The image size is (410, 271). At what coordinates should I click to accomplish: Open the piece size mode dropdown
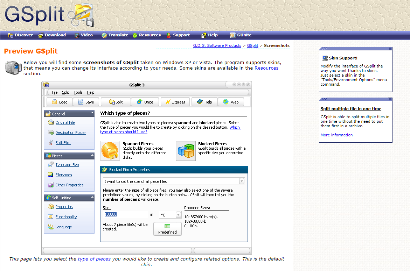click(x=242, y=181)
